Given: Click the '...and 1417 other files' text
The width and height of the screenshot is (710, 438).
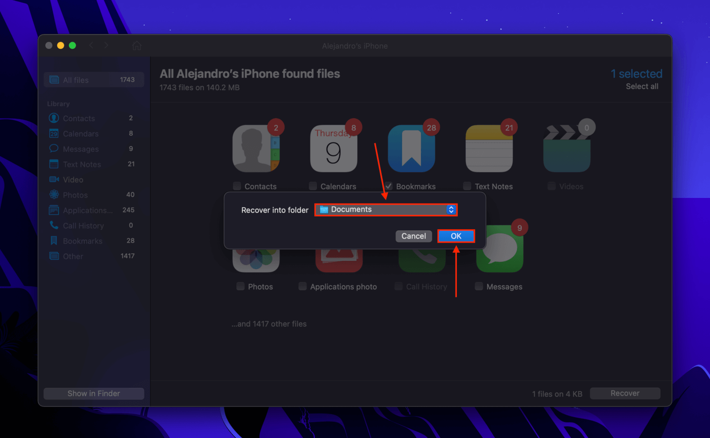Looking at the screenshot, I should (269, 324).
